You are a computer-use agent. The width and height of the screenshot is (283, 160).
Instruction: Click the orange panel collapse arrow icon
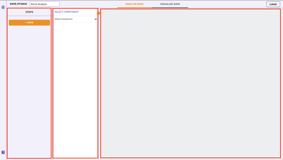[99, 13]
